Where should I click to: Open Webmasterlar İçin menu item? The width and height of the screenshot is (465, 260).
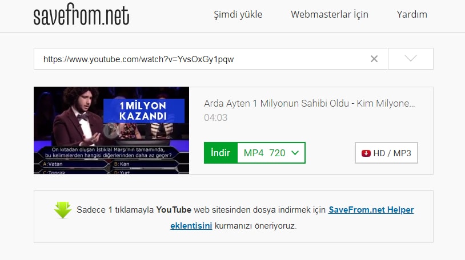330,14
